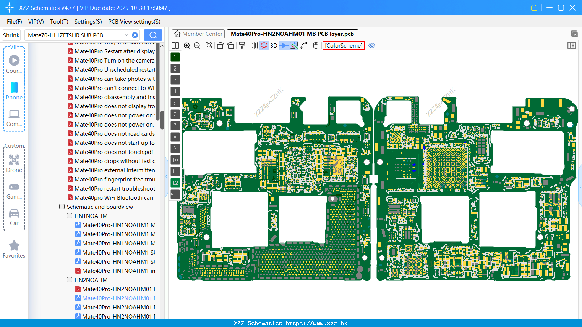Toggle the diode mode icon
The image size is (582, 327).
tap(284, 45)
